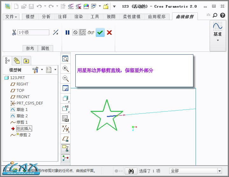The image size is (229, 177).
Task: Click the Close window lock-folder icon
Action: (106, 6)
